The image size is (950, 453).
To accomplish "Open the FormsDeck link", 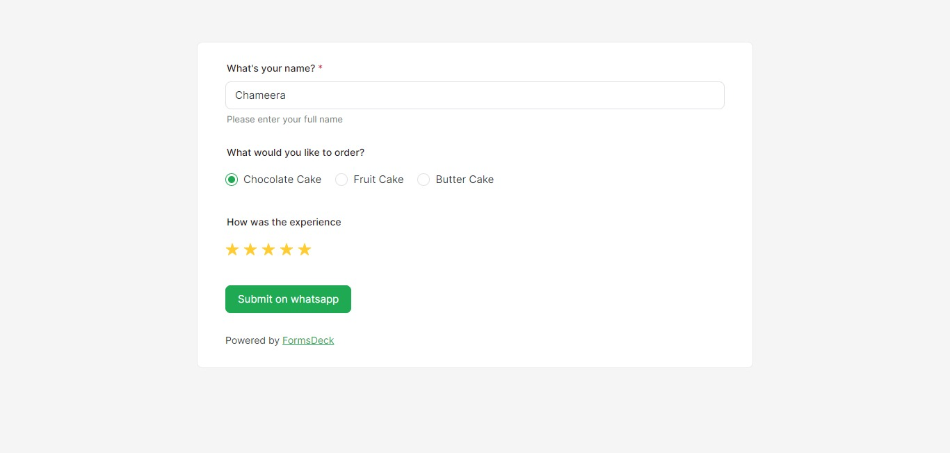I will (308, 340).
